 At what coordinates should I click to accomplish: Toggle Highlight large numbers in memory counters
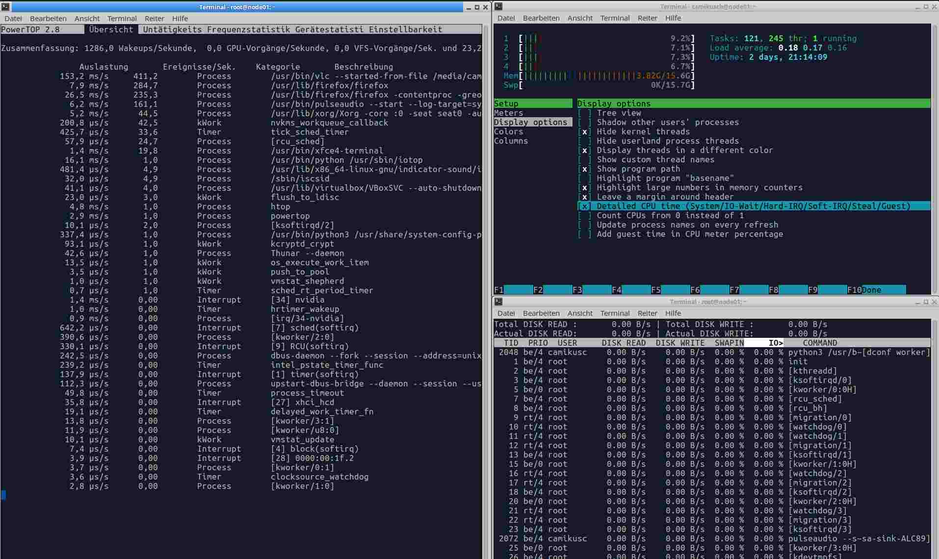pos(584,187)
